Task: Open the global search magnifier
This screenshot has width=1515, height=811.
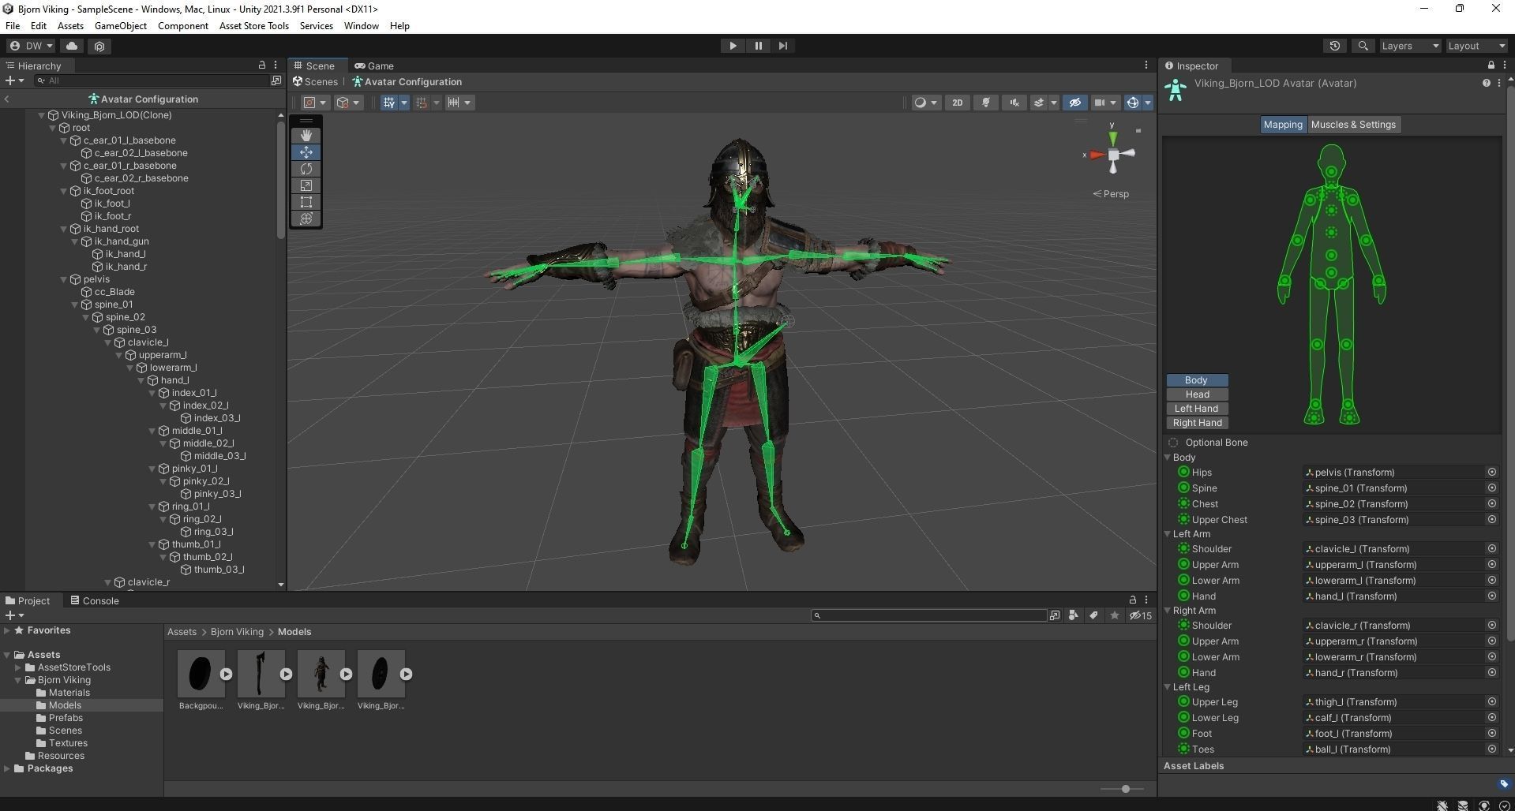Action: pos(1363,46)
